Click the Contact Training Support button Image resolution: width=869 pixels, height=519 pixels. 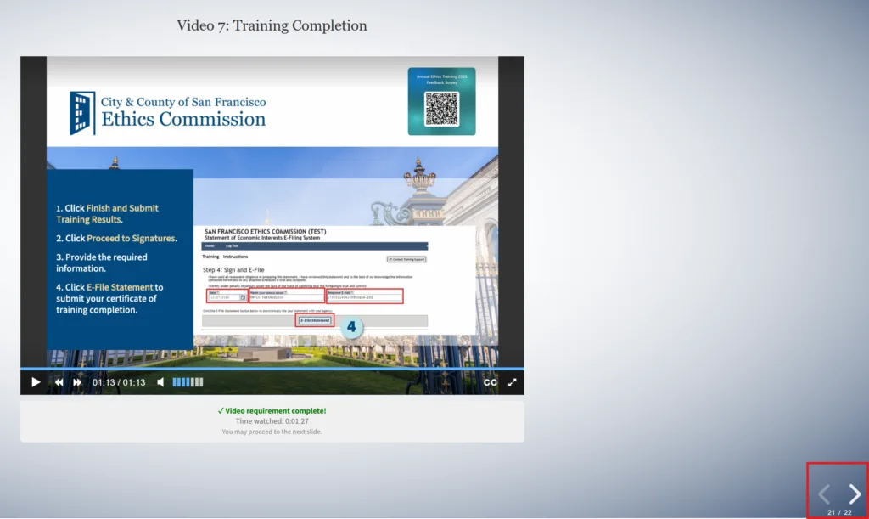pos(406,258)
